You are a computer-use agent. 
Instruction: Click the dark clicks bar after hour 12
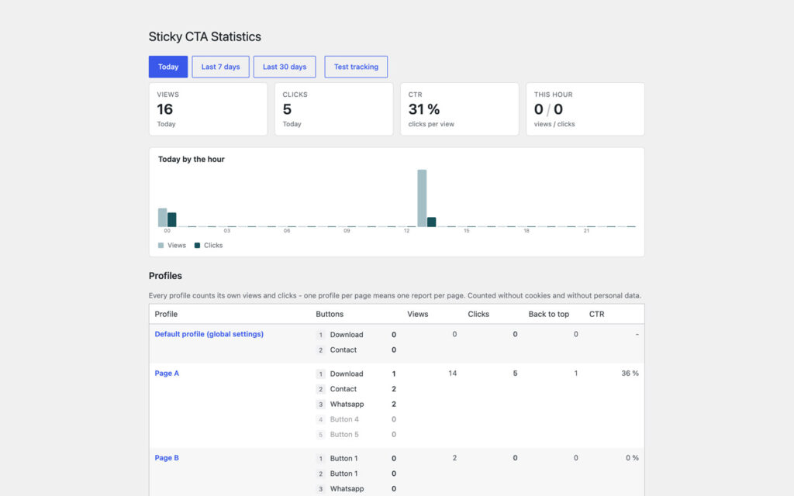(431, 222)
